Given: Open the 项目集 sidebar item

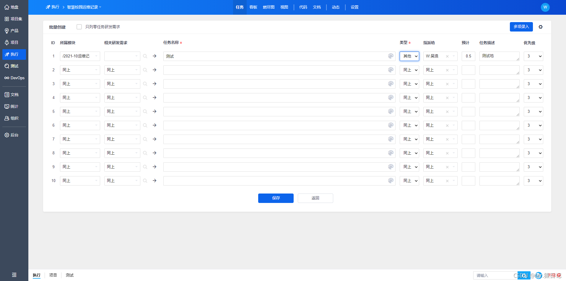Looking at the screenshot, I should coord(14,19).
